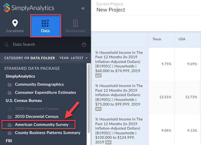
Task: Click the Data grid icon
Action: [x=45, y=23]
